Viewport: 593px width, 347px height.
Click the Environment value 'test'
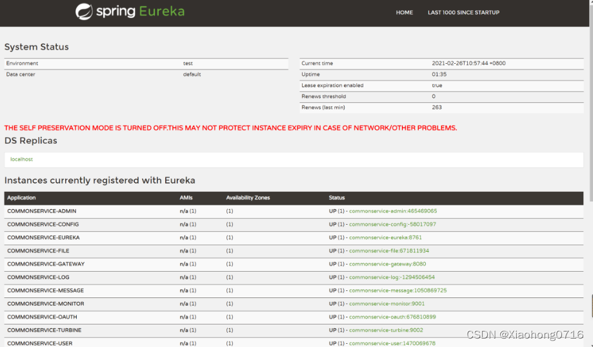click(188, 63)
